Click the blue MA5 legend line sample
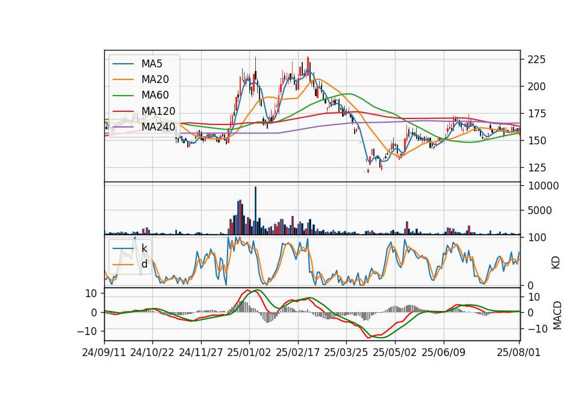This screenshot has height=415, width=578. (x=123, y=64)
